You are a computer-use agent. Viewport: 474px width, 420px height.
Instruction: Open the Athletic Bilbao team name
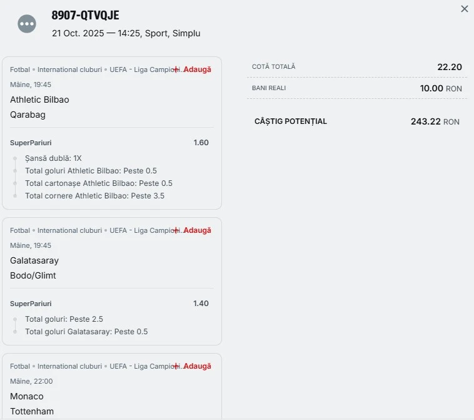click(39, 100)
